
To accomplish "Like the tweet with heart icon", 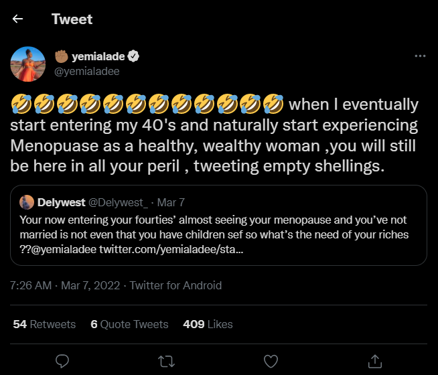I will pyautogui.click(x=271, y=361).
